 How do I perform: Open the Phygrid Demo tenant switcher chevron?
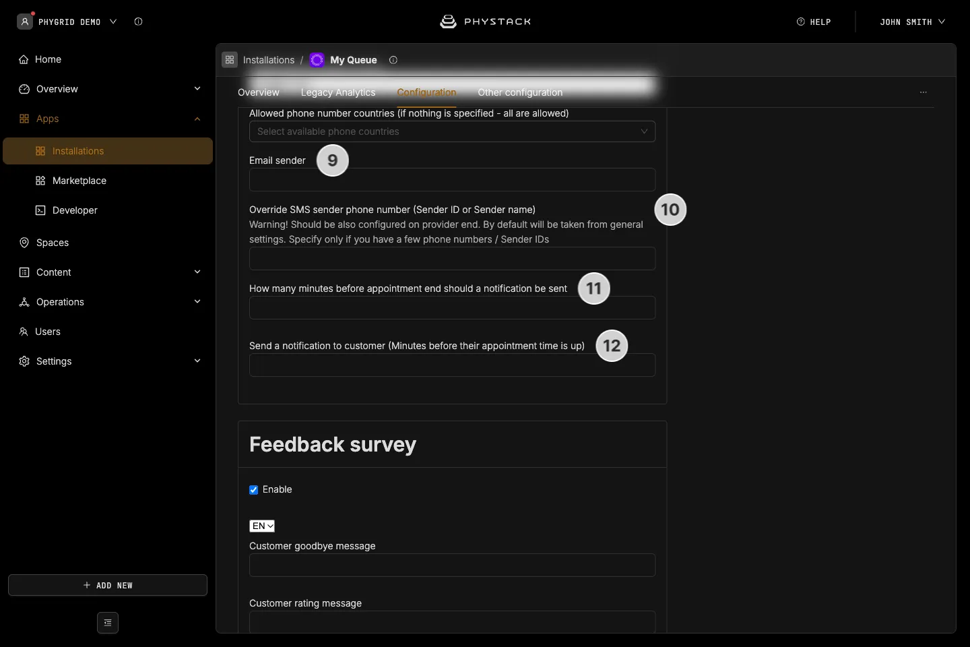click(x=113, y=22)
